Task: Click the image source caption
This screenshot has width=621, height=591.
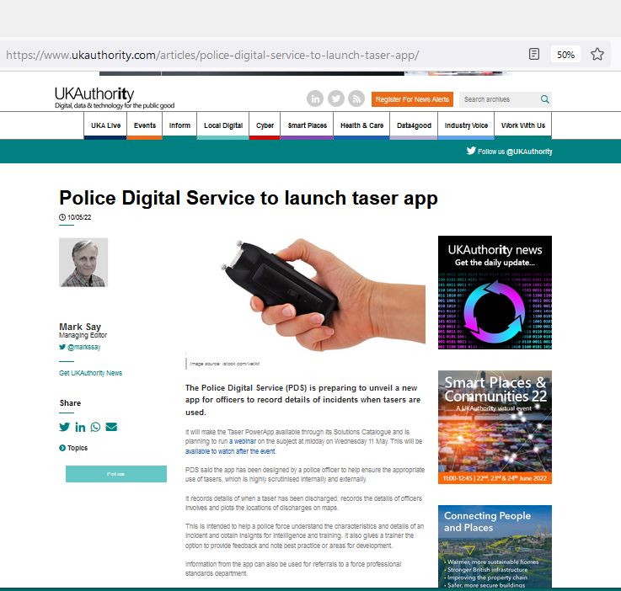Action: pos(225,364)
